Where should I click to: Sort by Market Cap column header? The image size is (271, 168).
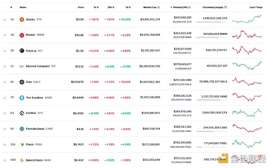click(150, 7)
